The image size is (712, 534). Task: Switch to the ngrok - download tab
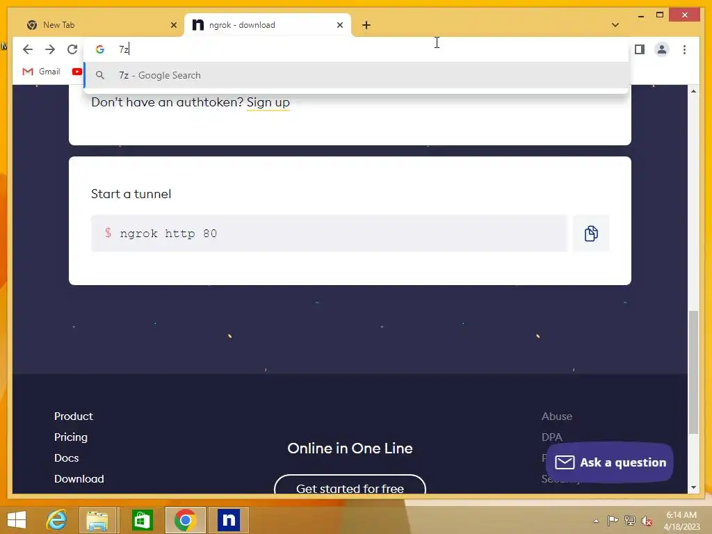coord(268,25)
